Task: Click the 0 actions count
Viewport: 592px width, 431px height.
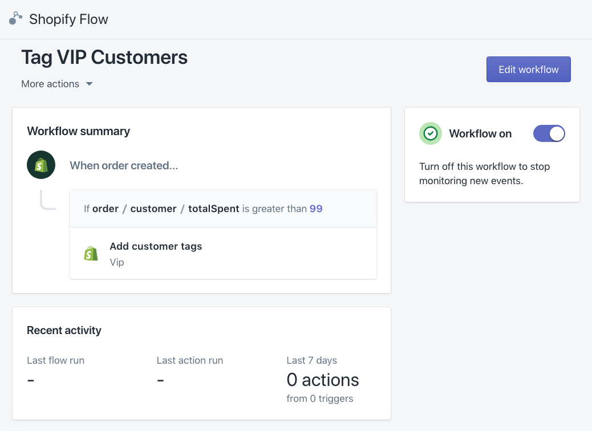Action: point(323,380)
